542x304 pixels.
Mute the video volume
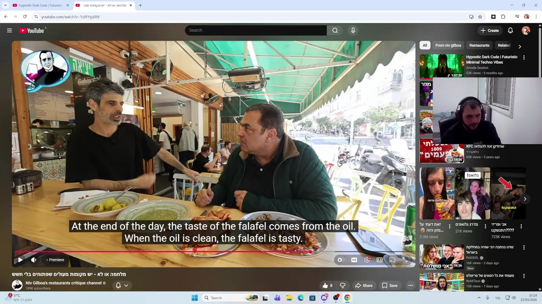click(x=33, y=260)
